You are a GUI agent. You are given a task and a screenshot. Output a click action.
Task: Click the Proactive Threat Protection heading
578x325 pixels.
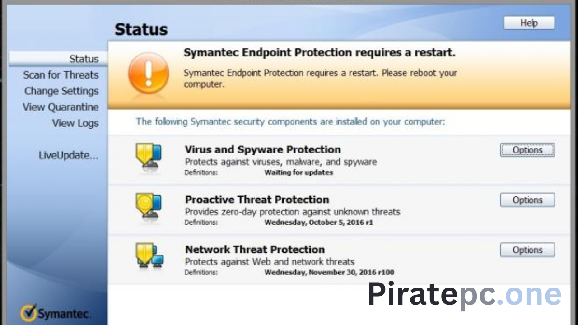pos(257,200)
